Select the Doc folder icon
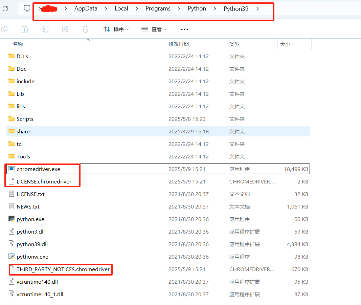 [12, 68]
